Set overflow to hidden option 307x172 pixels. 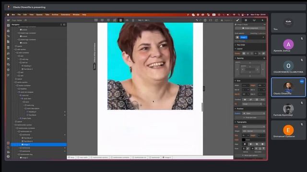click(x=250, y=100)
